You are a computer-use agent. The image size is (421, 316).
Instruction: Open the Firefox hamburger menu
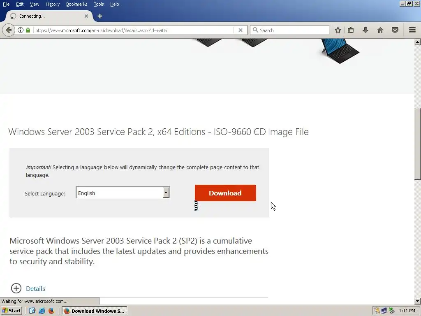412,30
